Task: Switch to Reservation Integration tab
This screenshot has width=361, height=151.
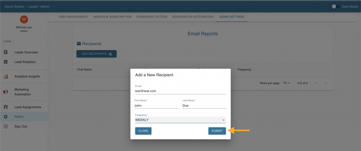Action: tap(193, 17)
